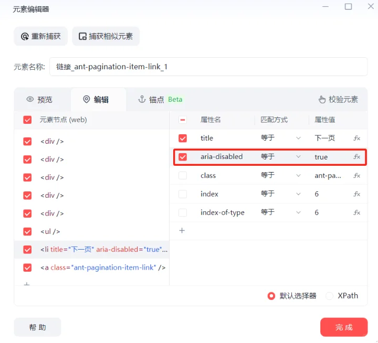This screenshot has height=343, width=378.
Task: Click the index-of-type attribute value 6
Action: click(317, 213)
